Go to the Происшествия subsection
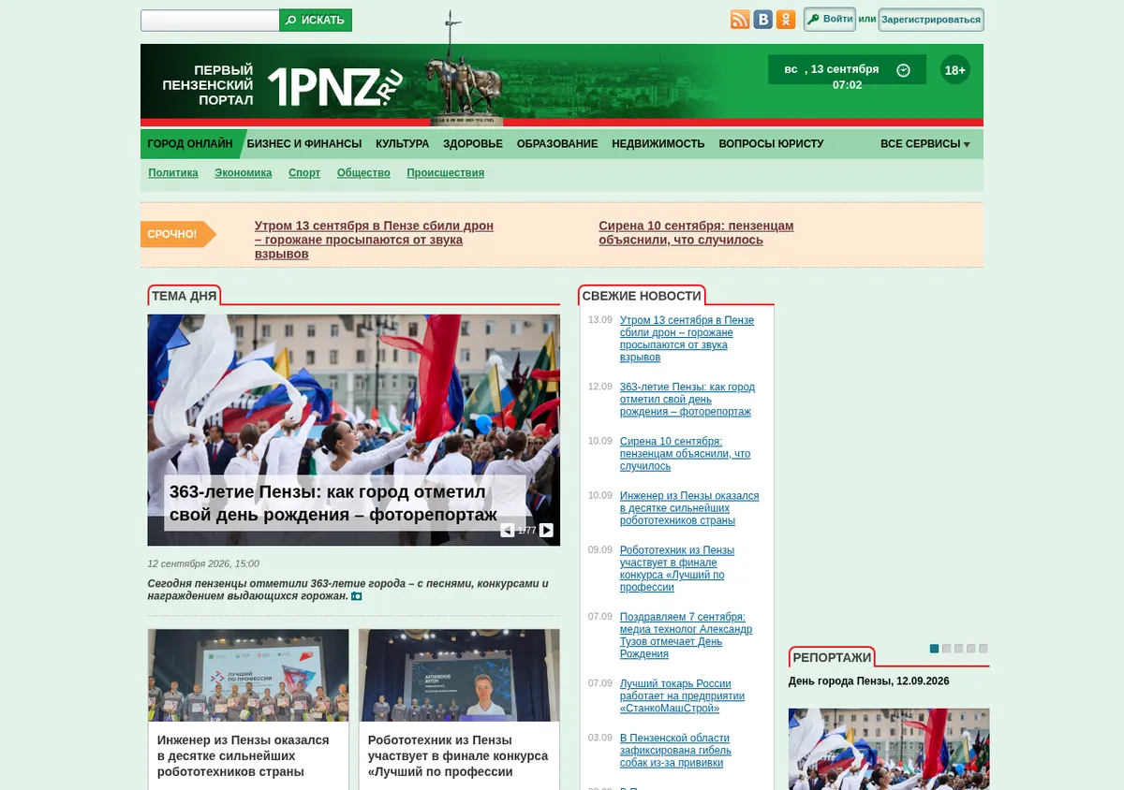The width and height of the screenshot is (1124, 790). 445,173
